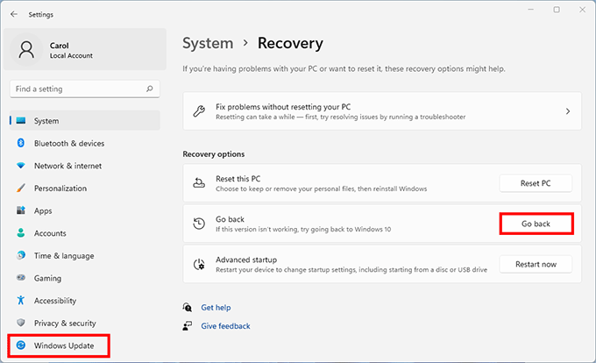Maximize the Settings window

coord(557,10)
